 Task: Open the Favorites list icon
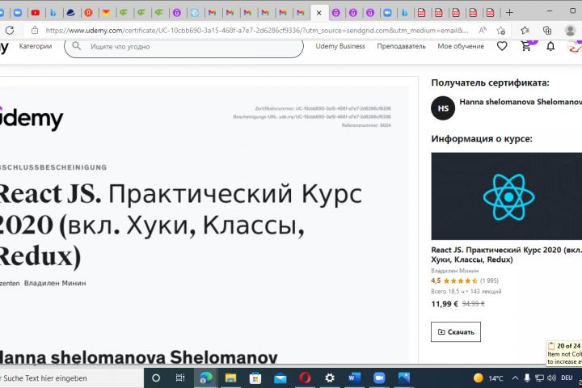[525, 30]
